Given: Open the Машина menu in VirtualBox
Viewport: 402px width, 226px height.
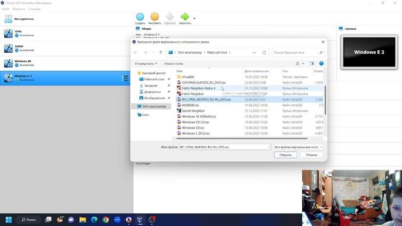Looking at the screenshot, I should coord(19,9).
